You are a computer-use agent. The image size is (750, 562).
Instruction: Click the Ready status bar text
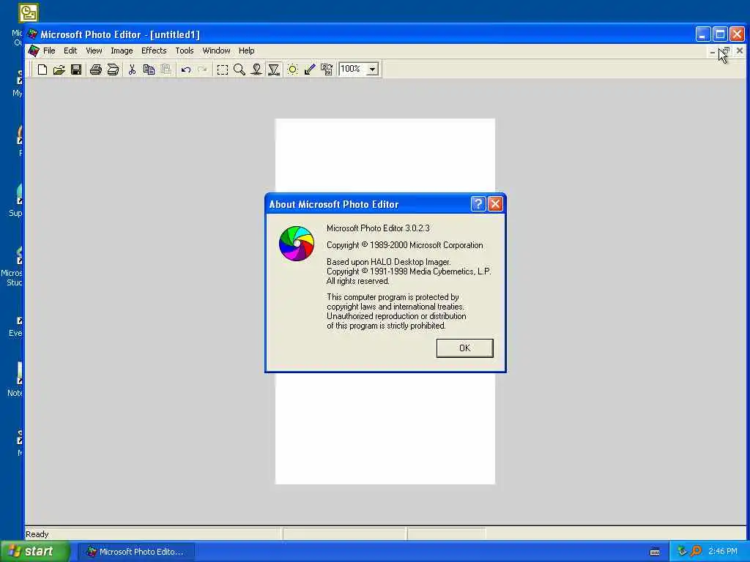point(37,534)
